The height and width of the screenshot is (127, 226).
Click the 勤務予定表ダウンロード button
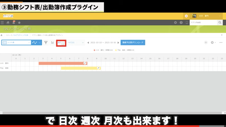coord(133,43)
